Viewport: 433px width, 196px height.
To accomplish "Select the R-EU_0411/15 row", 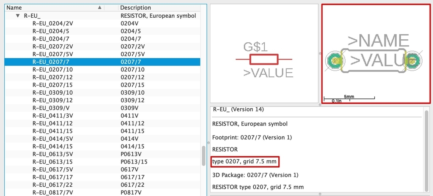I will click(x=102, y=131).
